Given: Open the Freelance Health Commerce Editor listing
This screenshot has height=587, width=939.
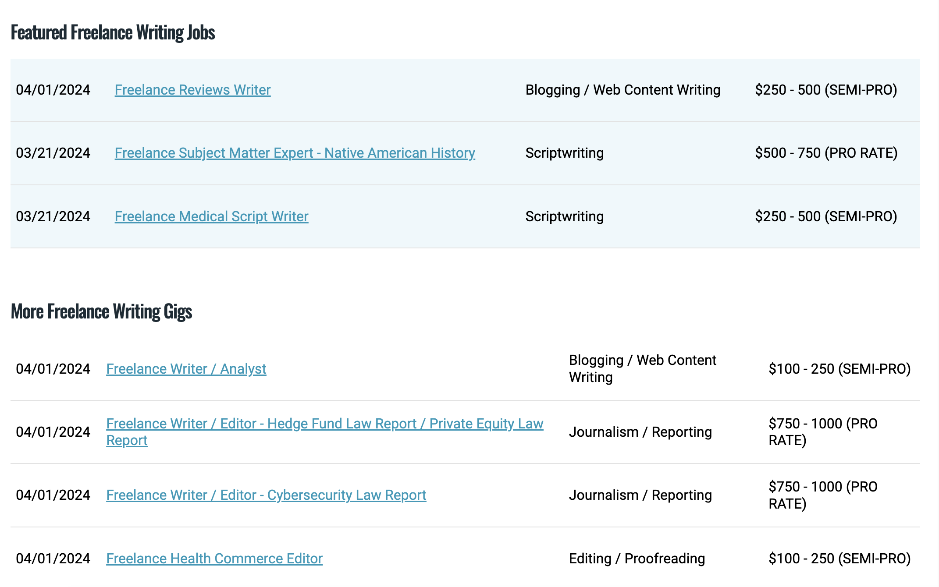Looking at the screenshot, I should [x=214, y=559].
